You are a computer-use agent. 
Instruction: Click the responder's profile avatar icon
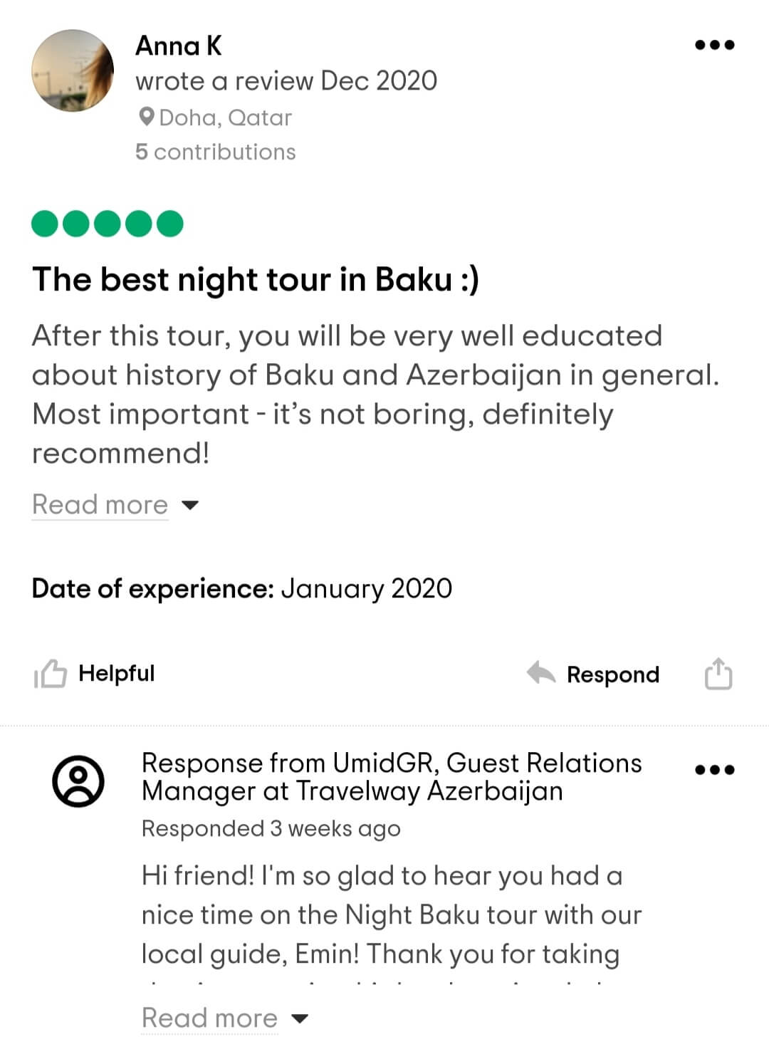(78, 781)
